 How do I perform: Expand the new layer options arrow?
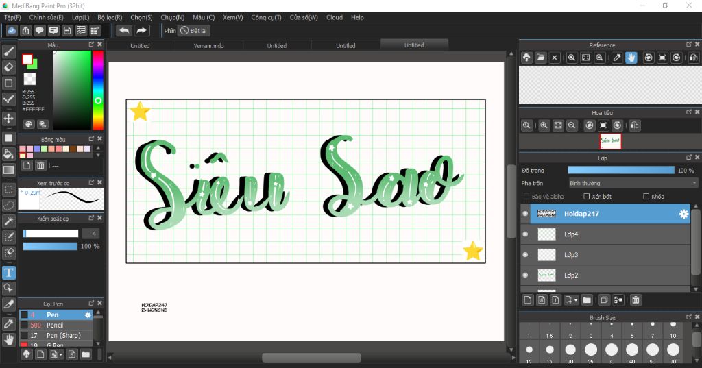pyautogui.click(x=576, y=300)
